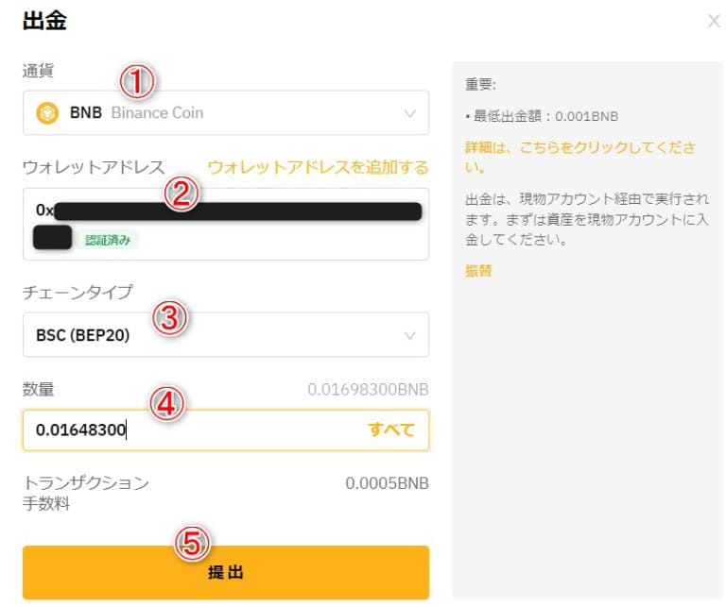Screen dimensions: 726x607
Task: Focus the 数量 amount input field
Action: 226,430
